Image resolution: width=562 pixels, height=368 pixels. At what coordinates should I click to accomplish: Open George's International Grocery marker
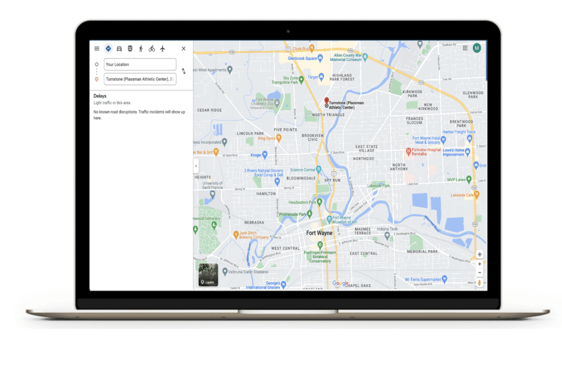pyautogui.click(x=284, y=285)
